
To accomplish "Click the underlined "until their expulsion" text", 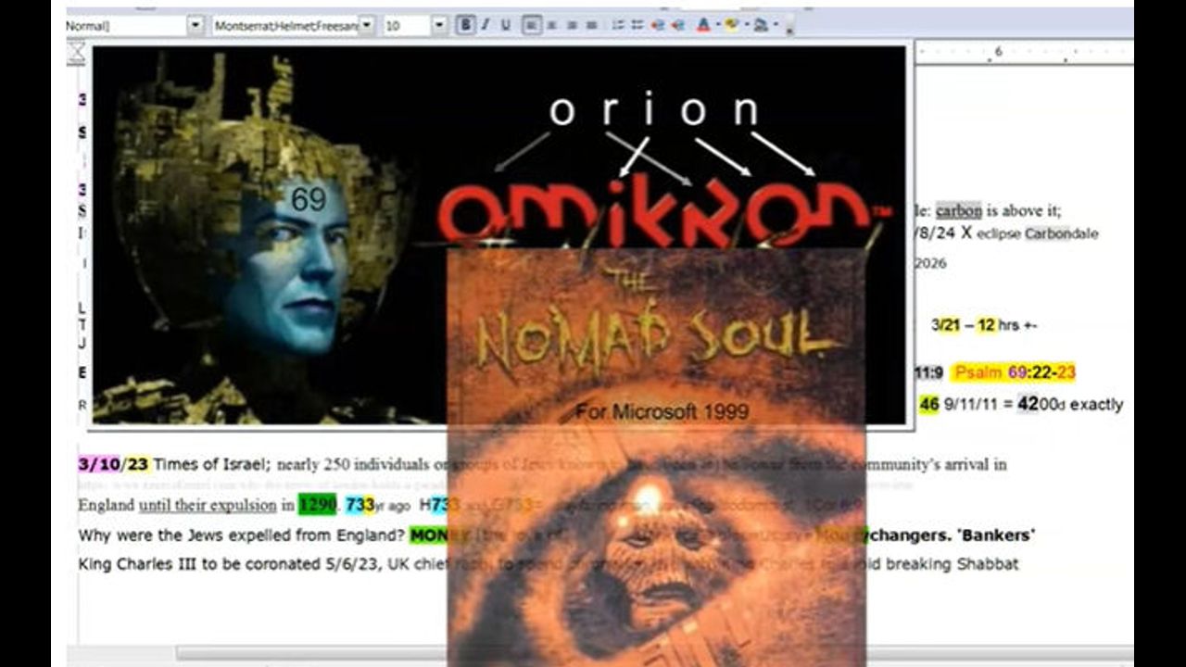I will [207, 506].
